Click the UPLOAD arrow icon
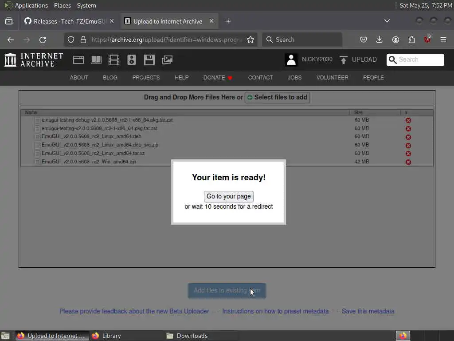This screenshot has height=341, width=454. tap(344, 60)
